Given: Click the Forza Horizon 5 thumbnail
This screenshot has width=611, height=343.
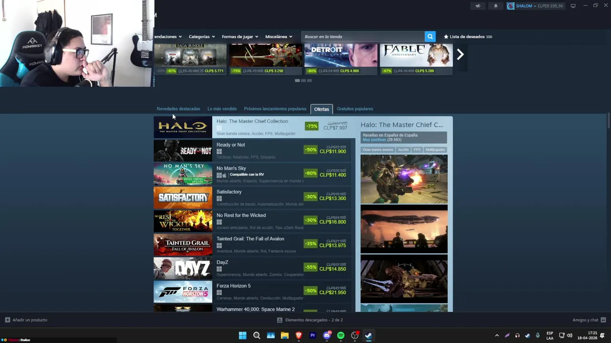Looking at the screenshot, I should click(x=183, y=292).
